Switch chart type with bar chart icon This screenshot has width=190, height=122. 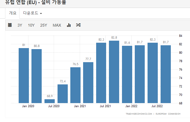69,25
